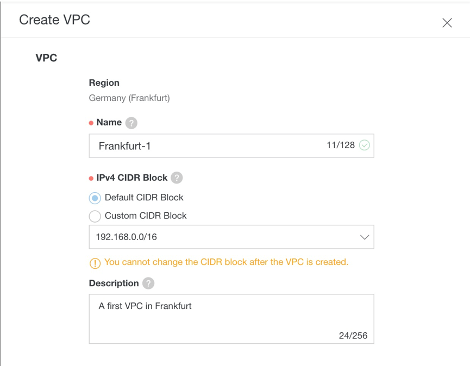
Task: Click the IPv4 CIDR Block label text
Action: 132,178
